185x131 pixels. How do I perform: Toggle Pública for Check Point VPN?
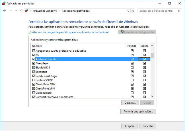point(144,84)
